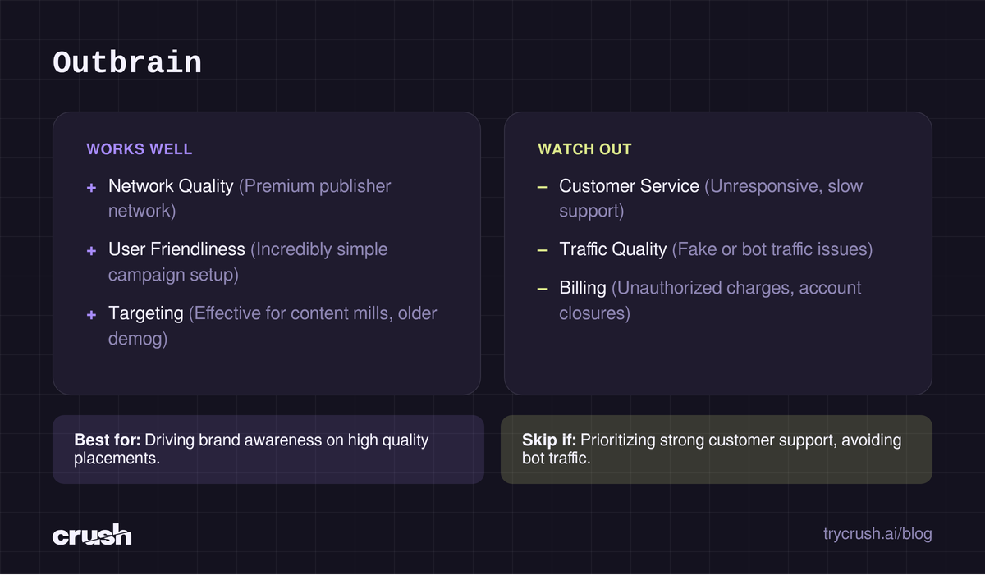Click the text '(Premium publisher network)'

[250, 199]
